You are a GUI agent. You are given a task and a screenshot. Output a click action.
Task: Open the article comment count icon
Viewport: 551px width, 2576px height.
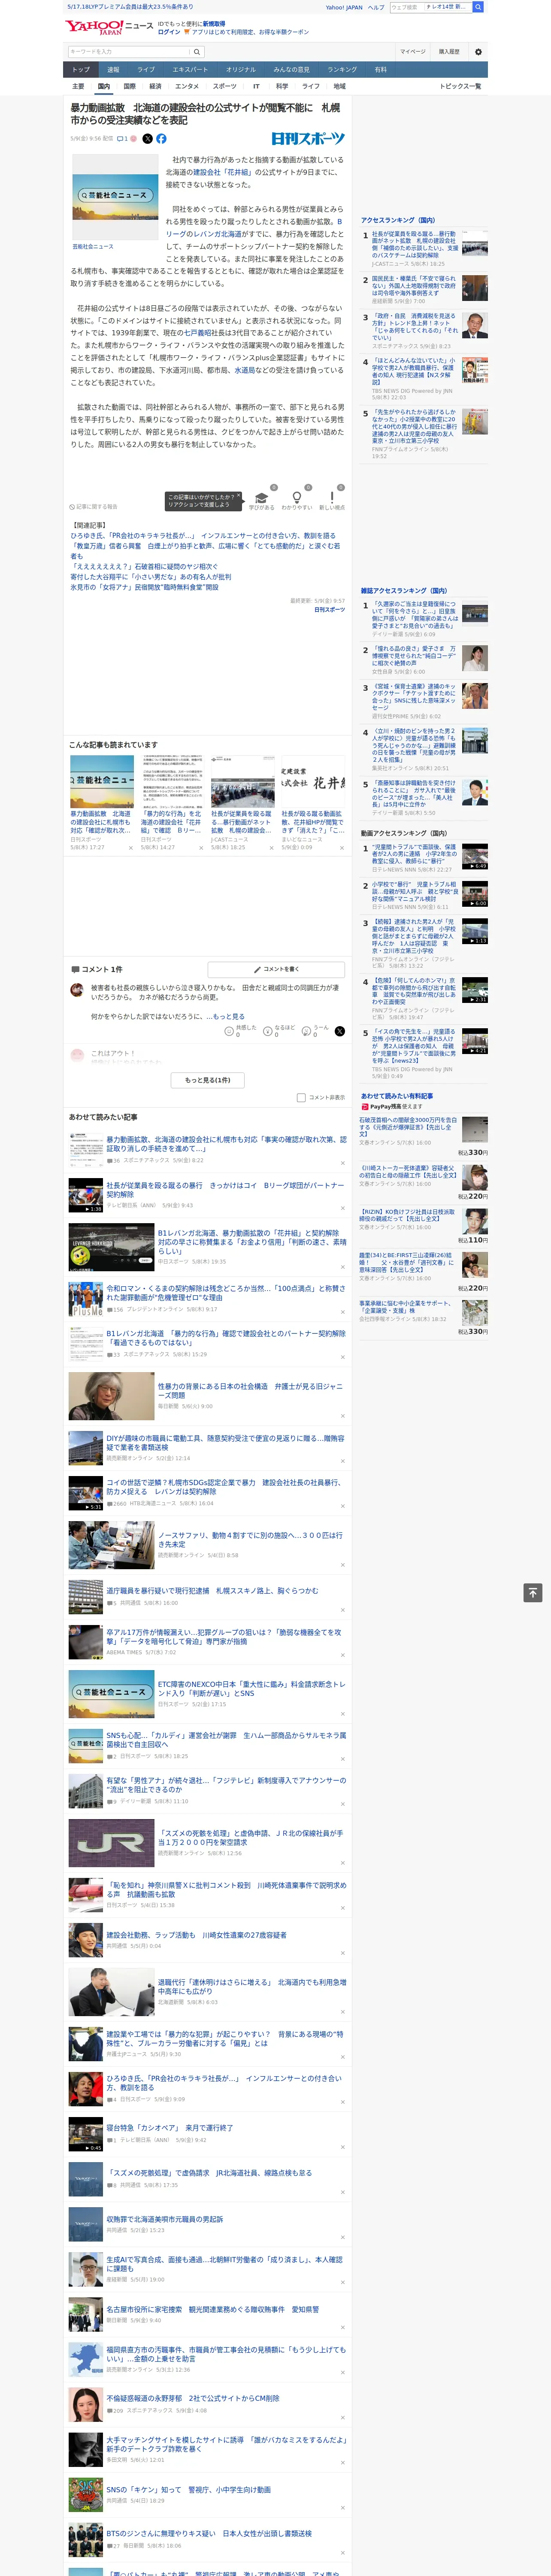[x=122, y=139]
